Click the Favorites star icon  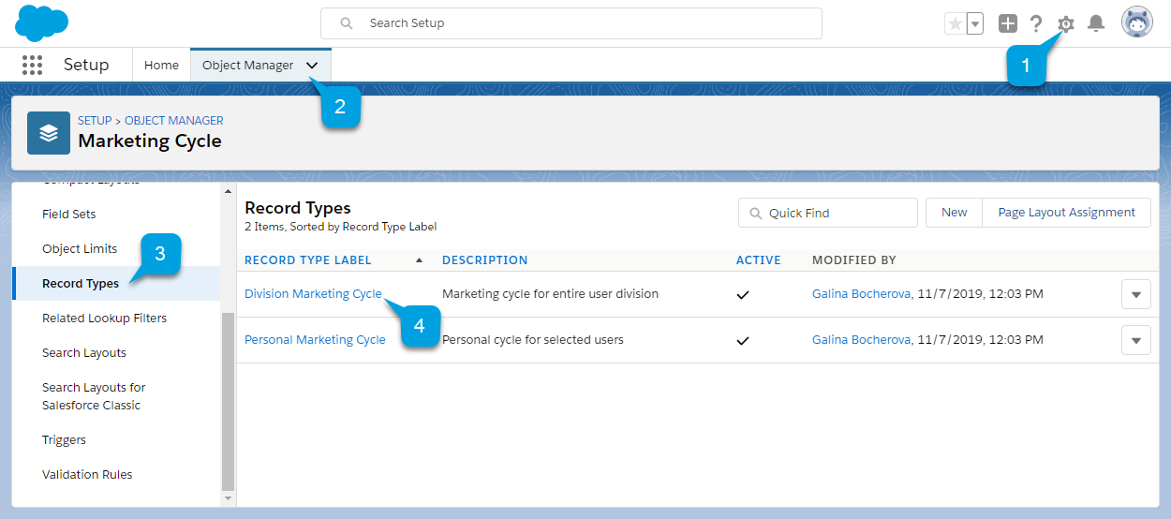(x=955, y=24)
